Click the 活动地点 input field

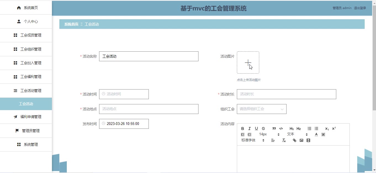pyautogui.click(x=149, y=109)
